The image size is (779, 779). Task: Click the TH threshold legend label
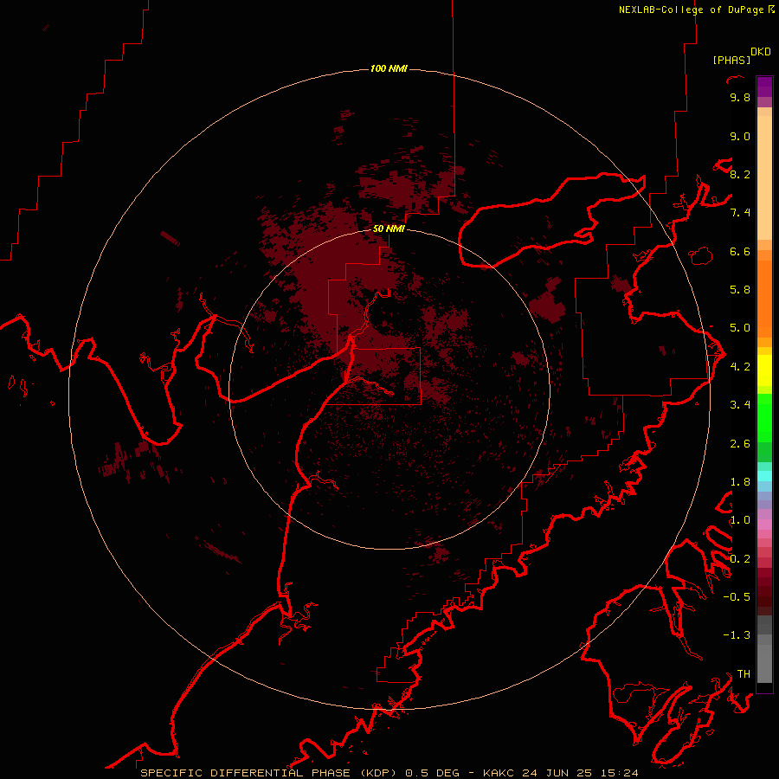[744, 674]
